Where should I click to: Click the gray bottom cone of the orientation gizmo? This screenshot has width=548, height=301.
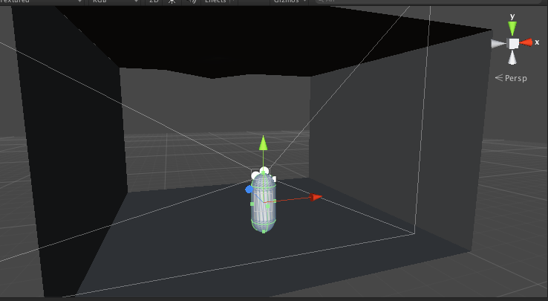click(x=512, y=58)
